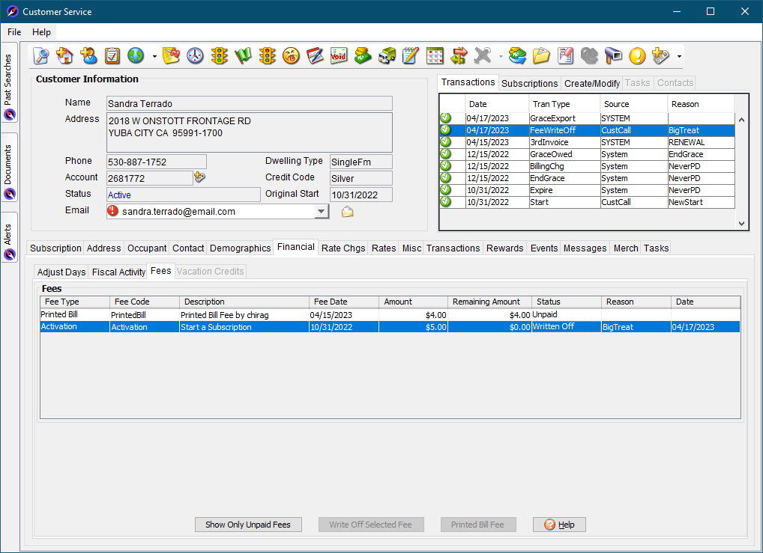Open dropdown arrow next to globe icon

[154, 57]
